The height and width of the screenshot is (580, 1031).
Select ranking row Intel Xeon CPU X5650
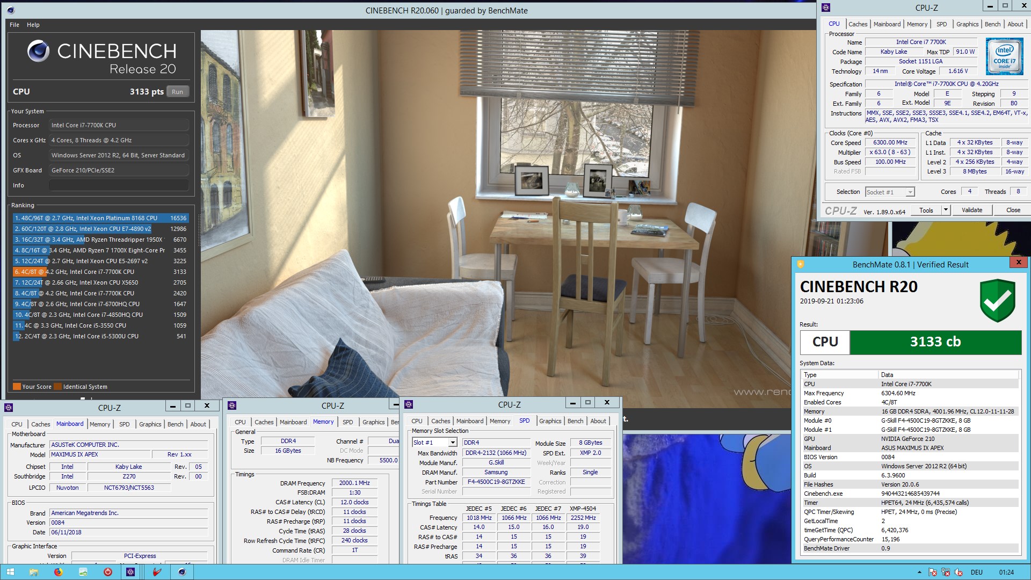(x=100, y=282)
